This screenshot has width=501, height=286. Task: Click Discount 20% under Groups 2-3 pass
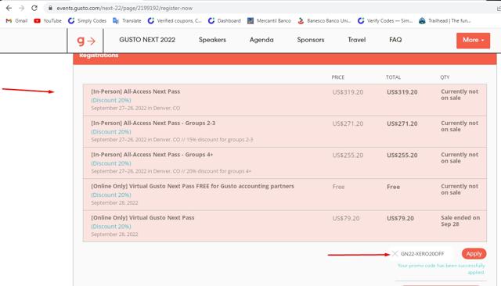click(x=111, y=132)
